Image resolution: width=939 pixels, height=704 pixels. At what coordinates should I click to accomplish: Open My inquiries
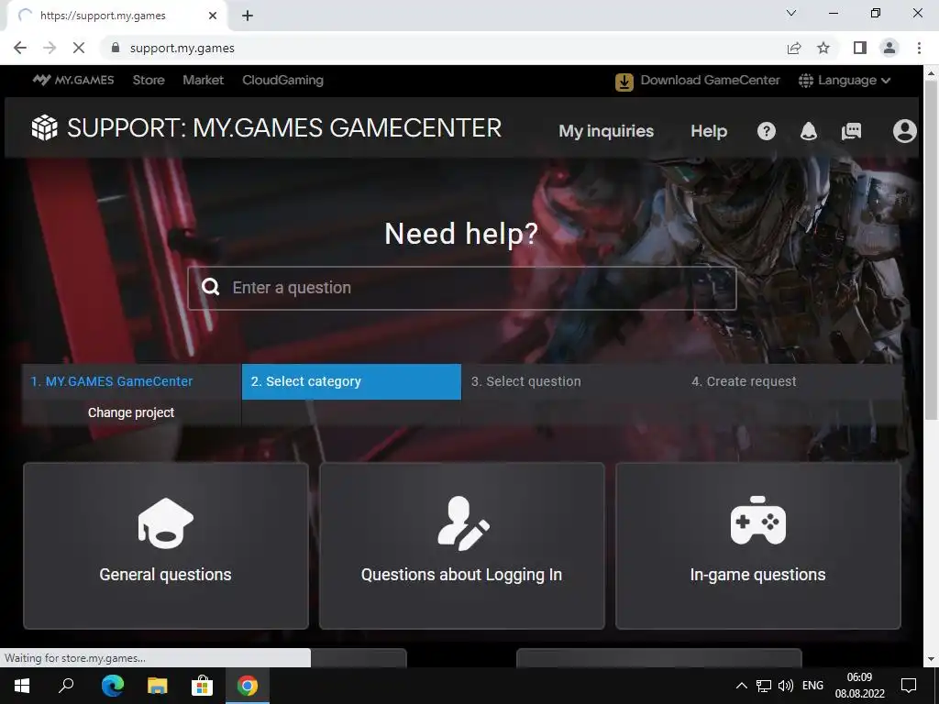pos(606,131)
